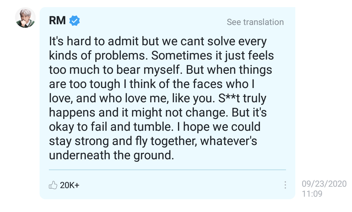
Task: Click the words "stay strong and fly together"
Action: coord(122,141)
